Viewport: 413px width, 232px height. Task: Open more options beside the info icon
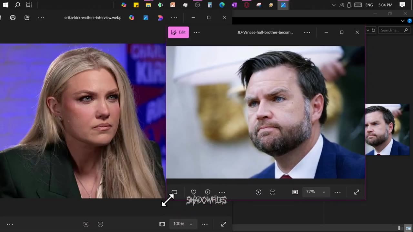click(222, 192)
